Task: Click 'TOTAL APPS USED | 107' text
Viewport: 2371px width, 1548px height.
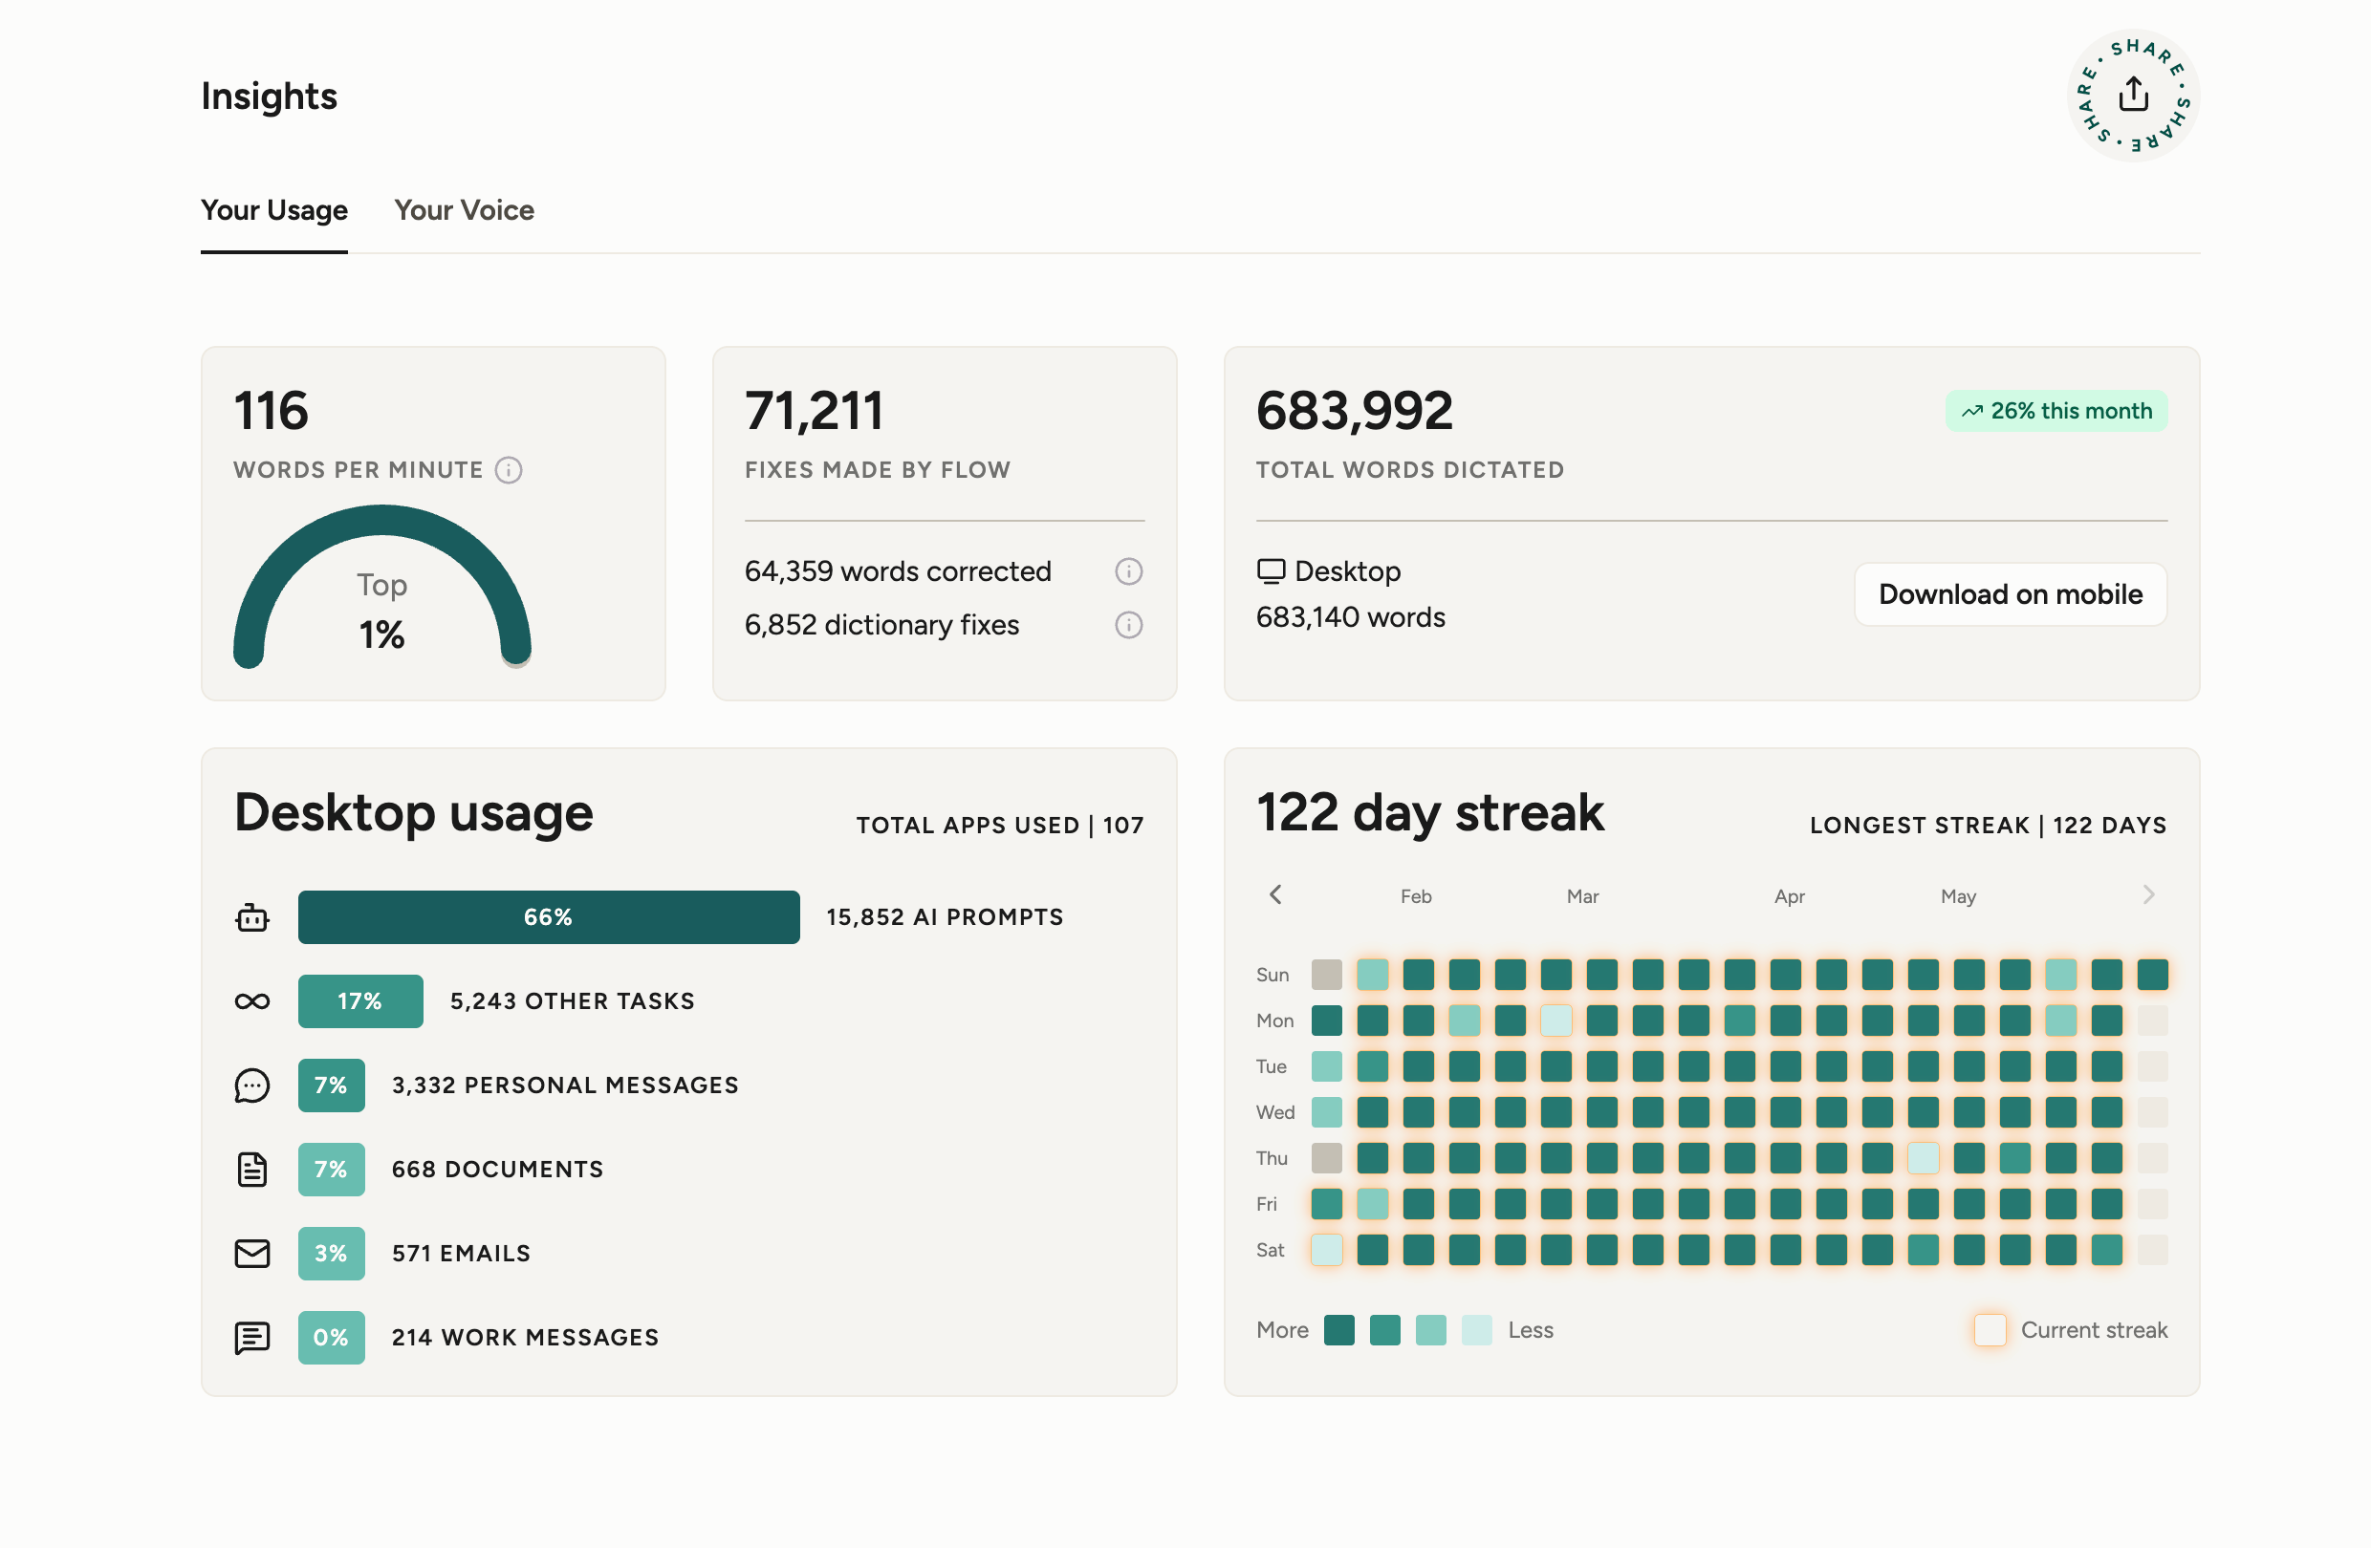Action: [999, 826]
